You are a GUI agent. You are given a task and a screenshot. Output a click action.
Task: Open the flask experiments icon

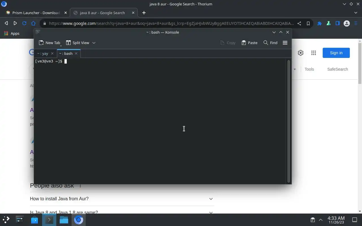329,23
